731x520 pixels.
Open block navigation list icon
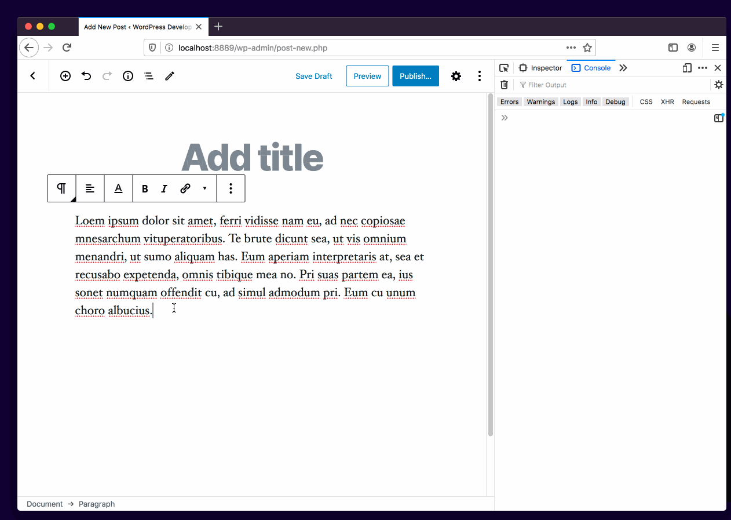pos(149,76)
